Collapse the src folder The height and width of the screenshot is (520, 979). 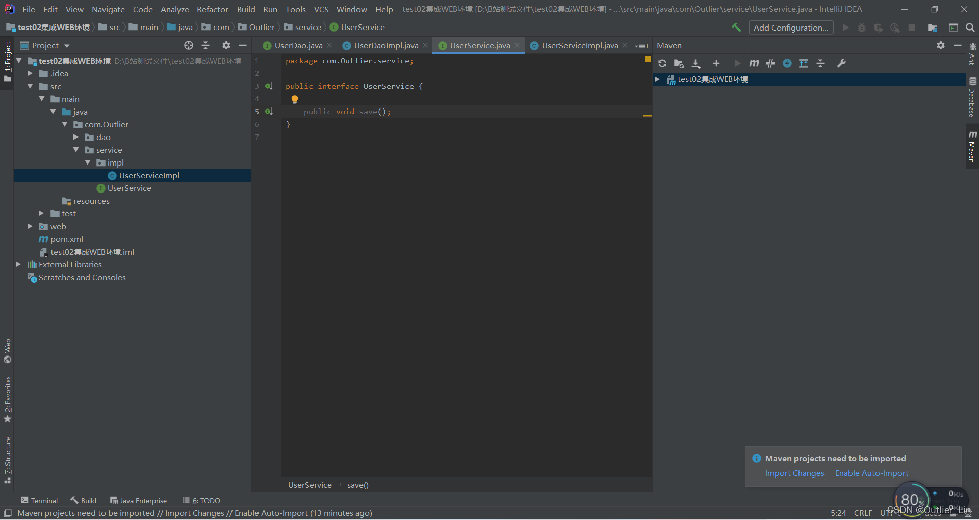pyautogui.click(x=30, y=86)
